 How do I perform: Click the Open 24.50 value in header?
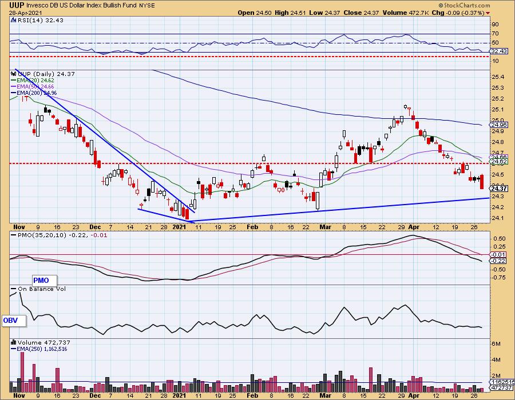pyautogui.click(x=255, y=13)
